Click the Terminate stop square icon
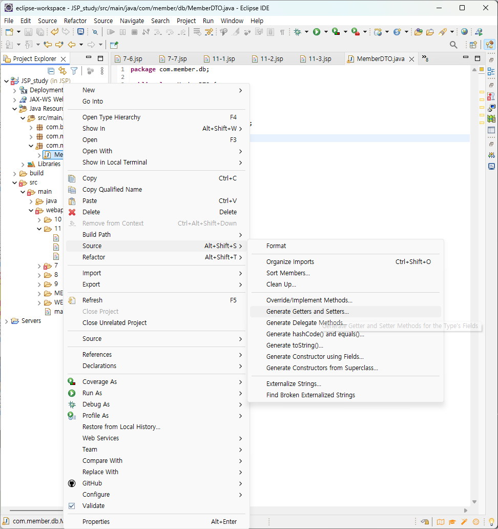Image resolution: width=498 pixels, height=529 pixels. tap(134, 32)
